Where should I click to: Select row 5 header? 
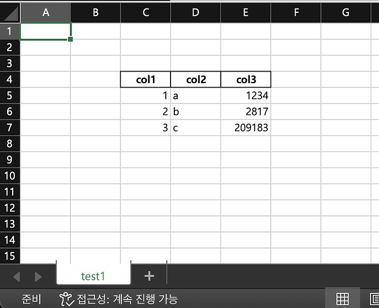[x=9, y=96]
